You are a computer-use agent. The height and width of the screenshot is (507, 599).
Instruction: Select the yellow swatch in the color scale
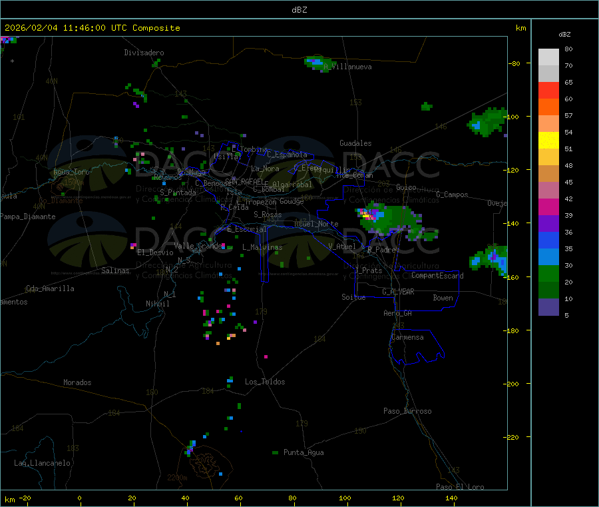(548, 140)
